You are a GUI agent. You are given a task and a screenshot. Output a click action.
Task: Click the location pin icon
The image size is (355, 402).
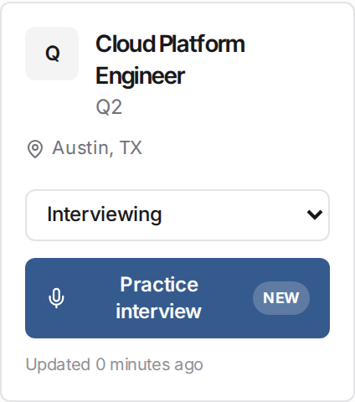pyautogui.click(x=35, y=149)
